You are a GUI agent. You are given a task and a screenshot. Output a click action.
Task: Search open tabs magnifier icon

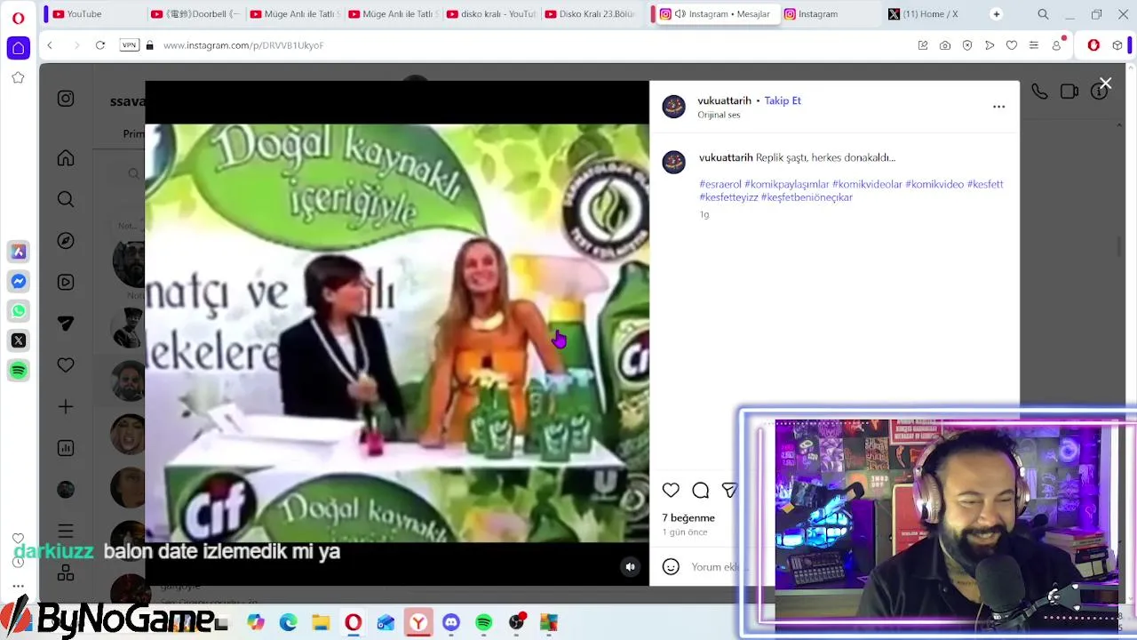coord(1043,14)
